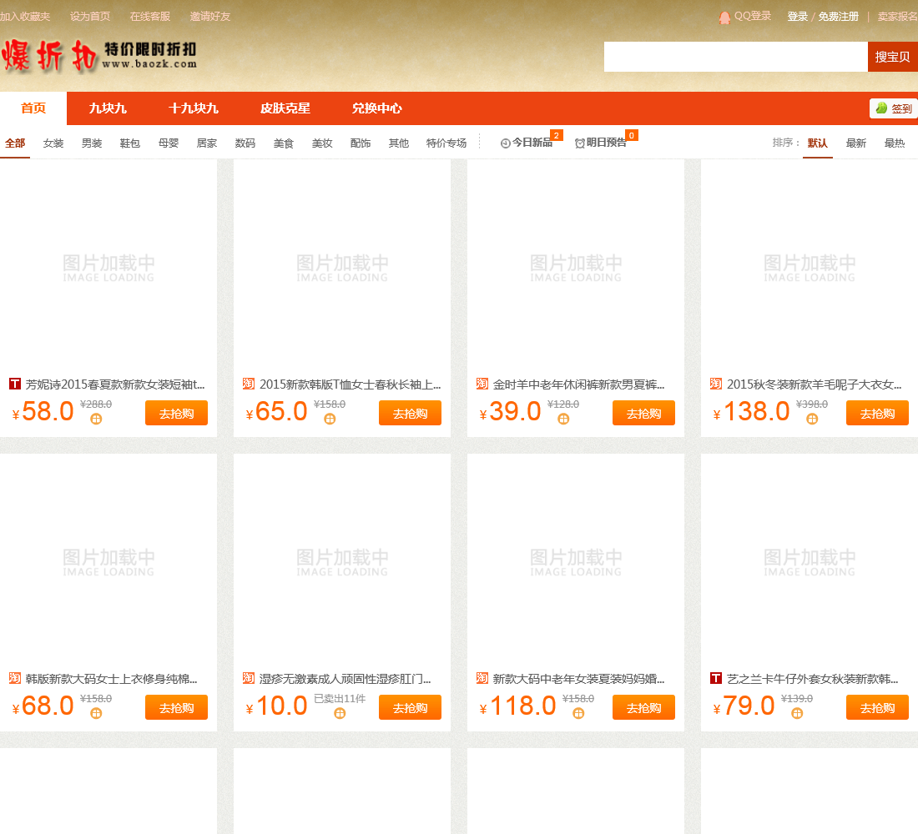Filter by 美妆 category

tap(322, 143)
